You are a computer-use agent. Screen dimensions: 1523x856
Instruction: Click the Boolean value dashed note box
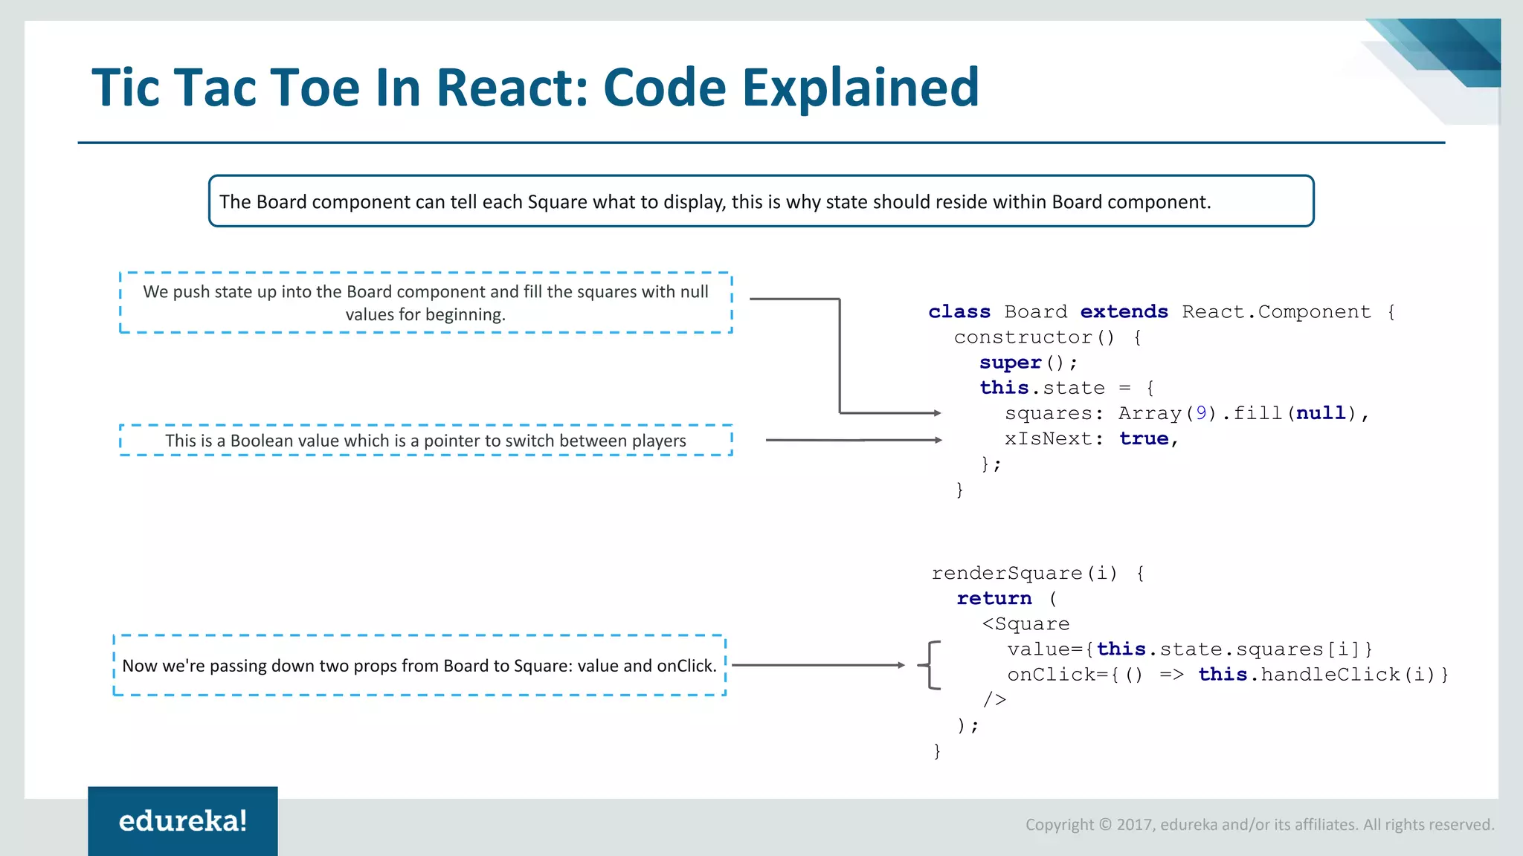(425, 441)
